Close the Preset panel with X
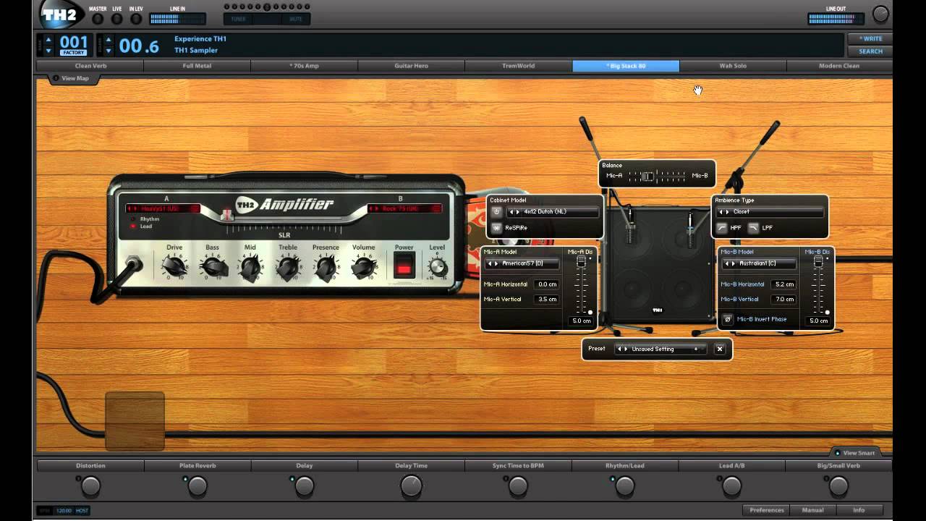The height and width of the screenshot is (521, 926). (720, 349)
